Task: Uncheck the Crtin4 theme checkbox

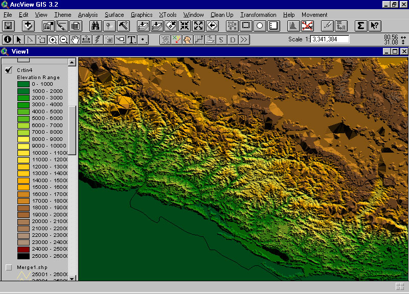Action: tap(9, 70)
